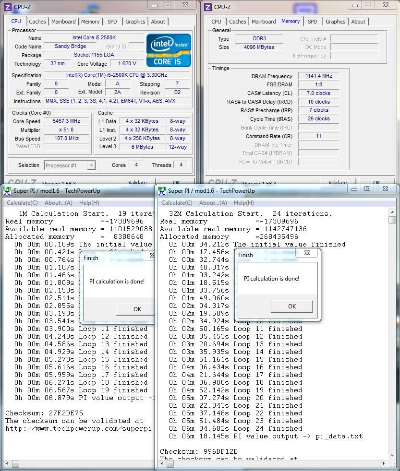This screenshot has height=471, width=400.
Task: Minimize the left CPU-Z window
Action: point(155,5)
